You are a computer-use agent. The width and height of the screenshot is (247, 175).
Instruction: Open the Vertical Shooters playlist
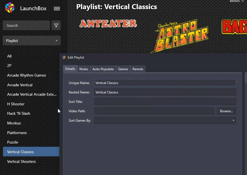[x=31, y=161]
